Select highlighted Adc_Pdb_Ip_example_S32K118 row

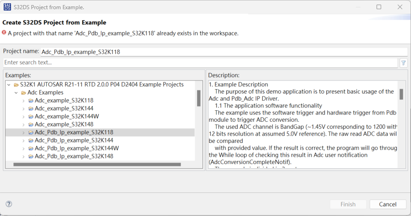click(100, 132)
